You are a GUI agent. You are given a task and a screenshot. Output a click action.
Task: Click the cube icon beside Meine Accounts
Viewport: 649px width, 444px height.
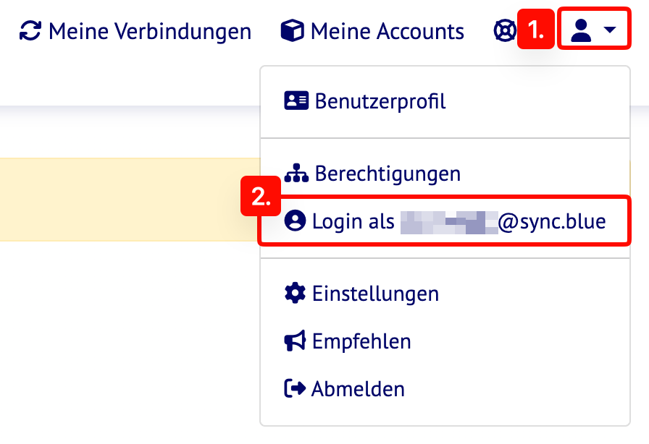[292, 32]
